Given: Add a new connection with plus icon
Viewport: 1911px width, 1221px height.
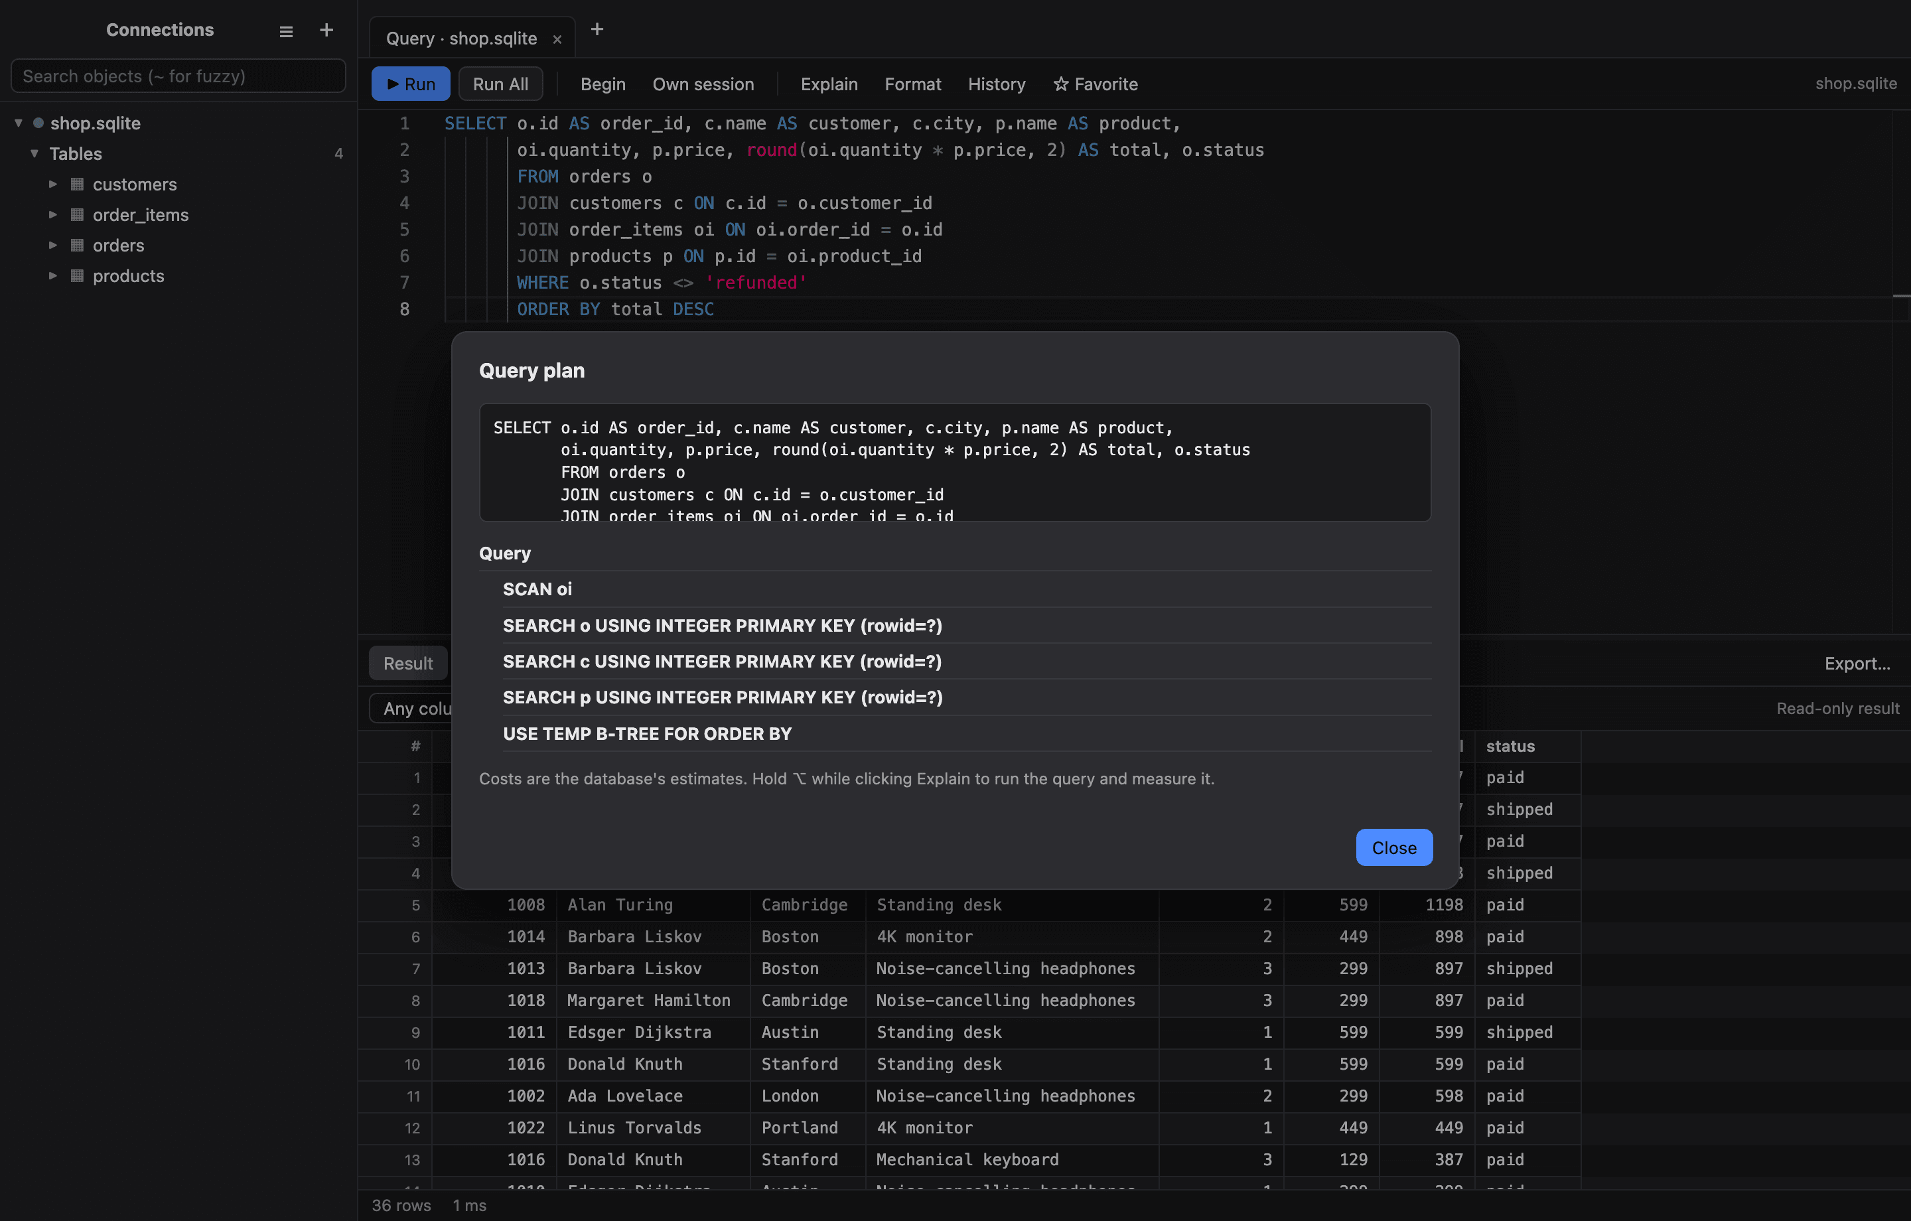Looking at the screenshot, I should point(326,30).
